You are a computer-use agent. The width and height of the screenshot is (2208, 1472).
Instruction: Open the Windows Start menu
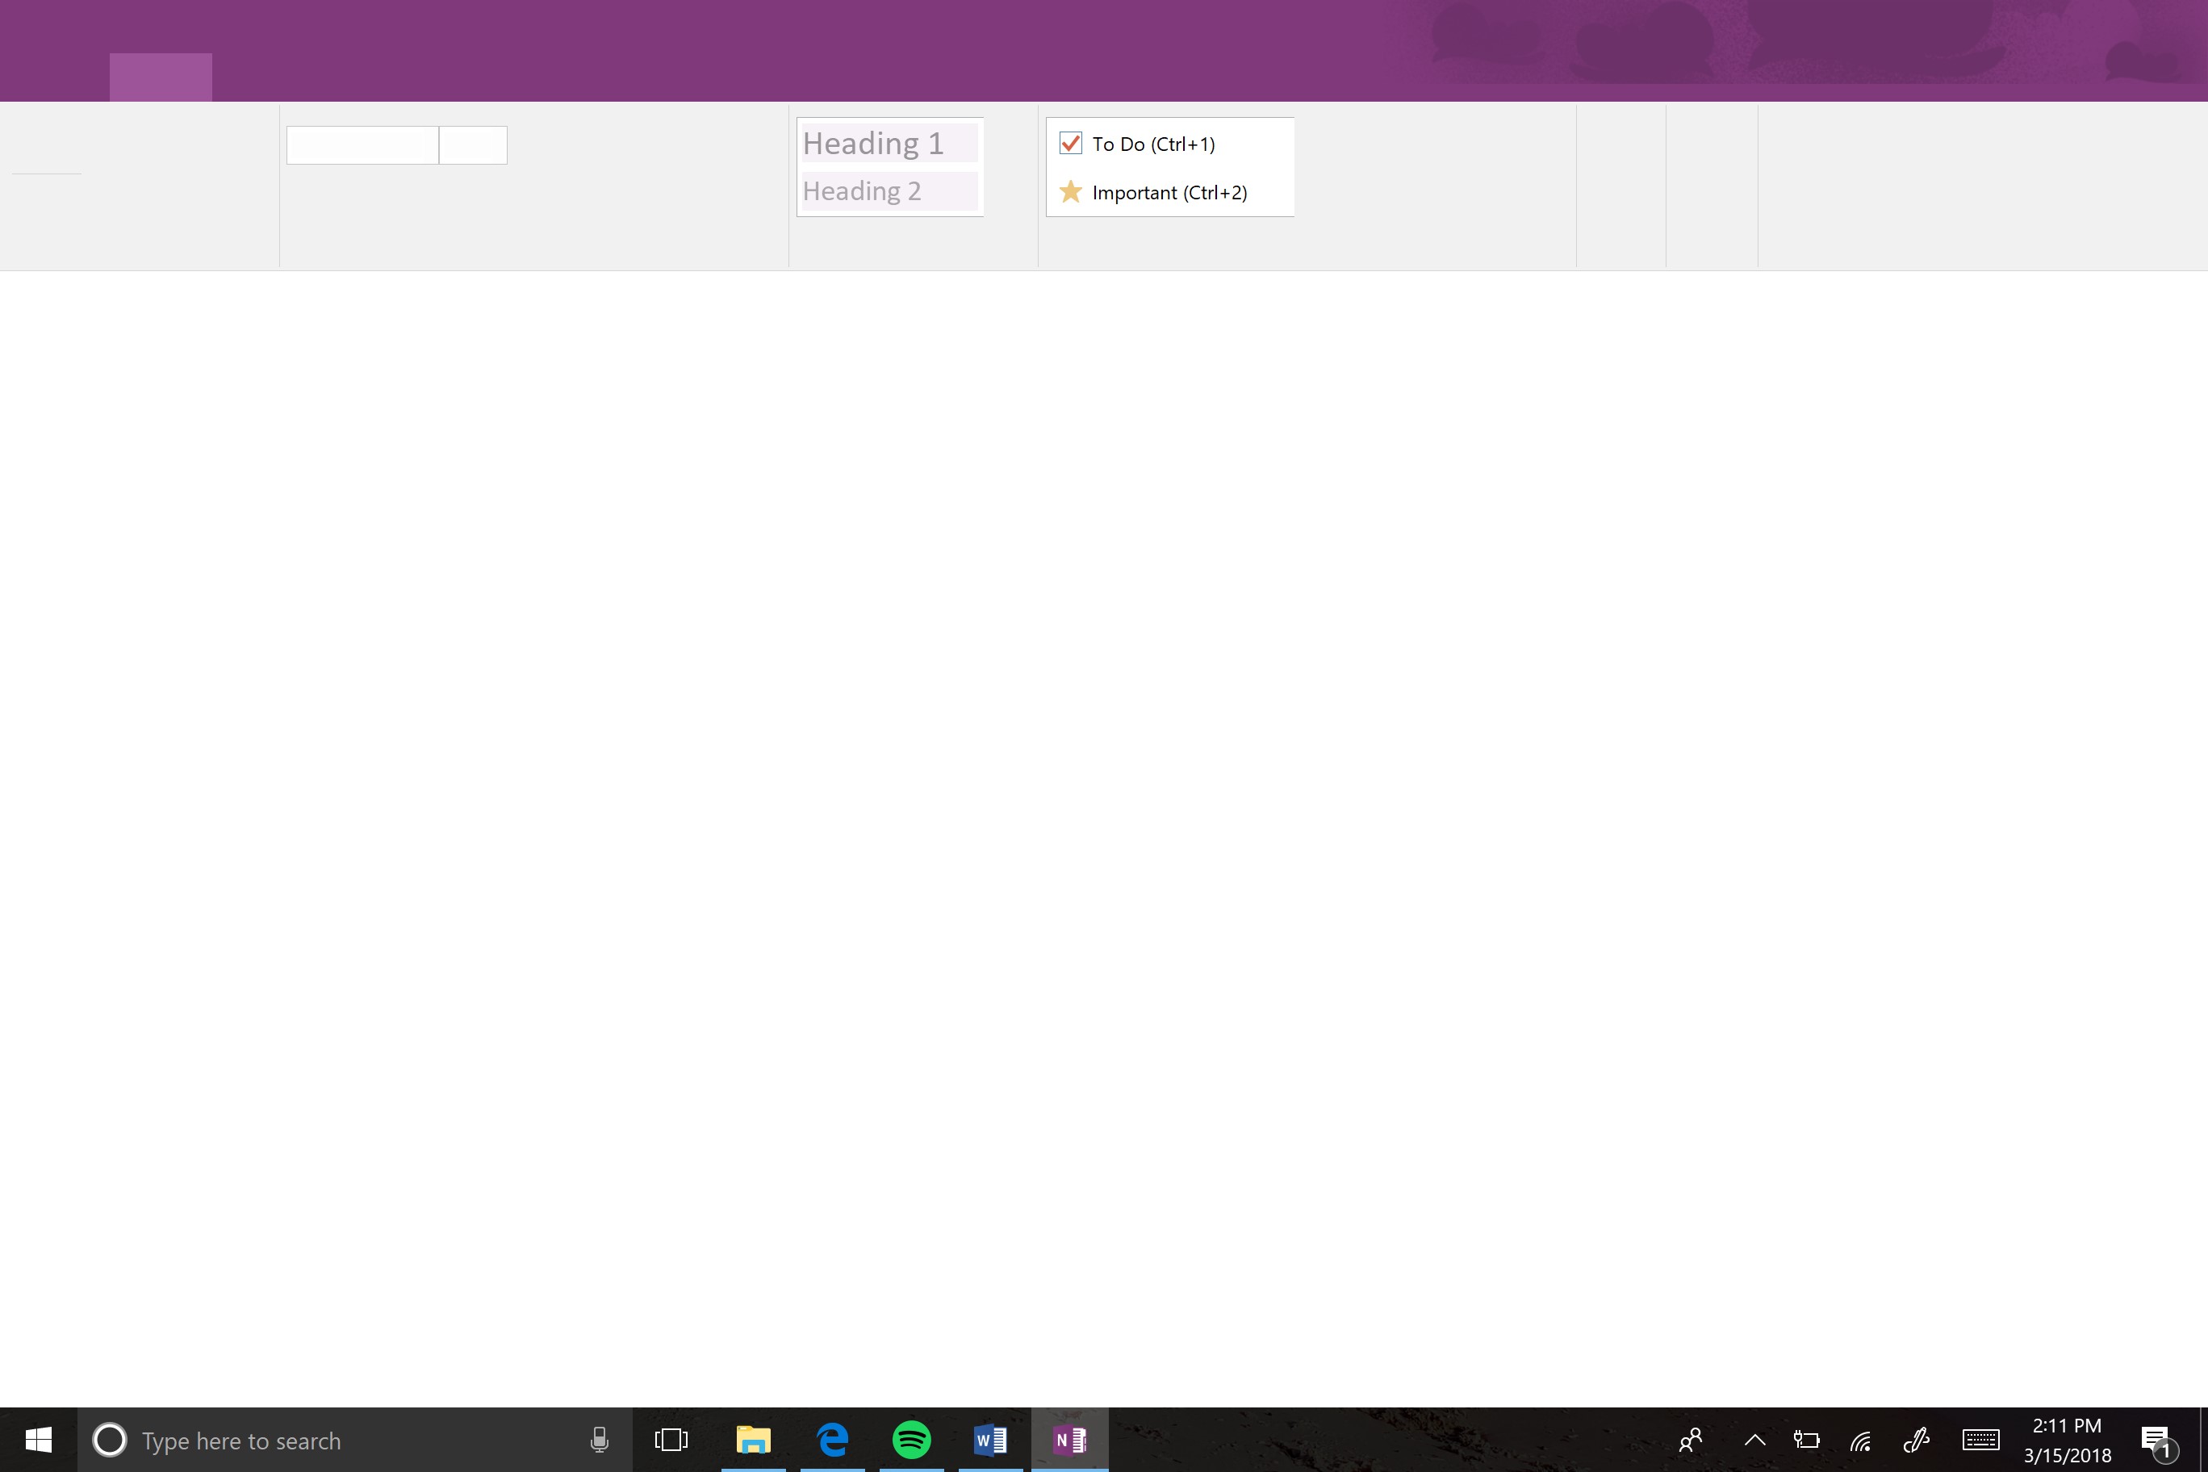[38, 1439]
